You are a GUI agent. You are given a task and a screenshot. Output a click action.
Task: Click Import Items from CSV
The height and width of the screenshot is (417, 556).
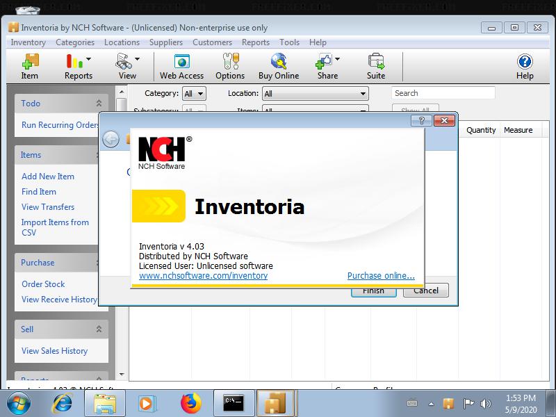click(x=55, y=227)
